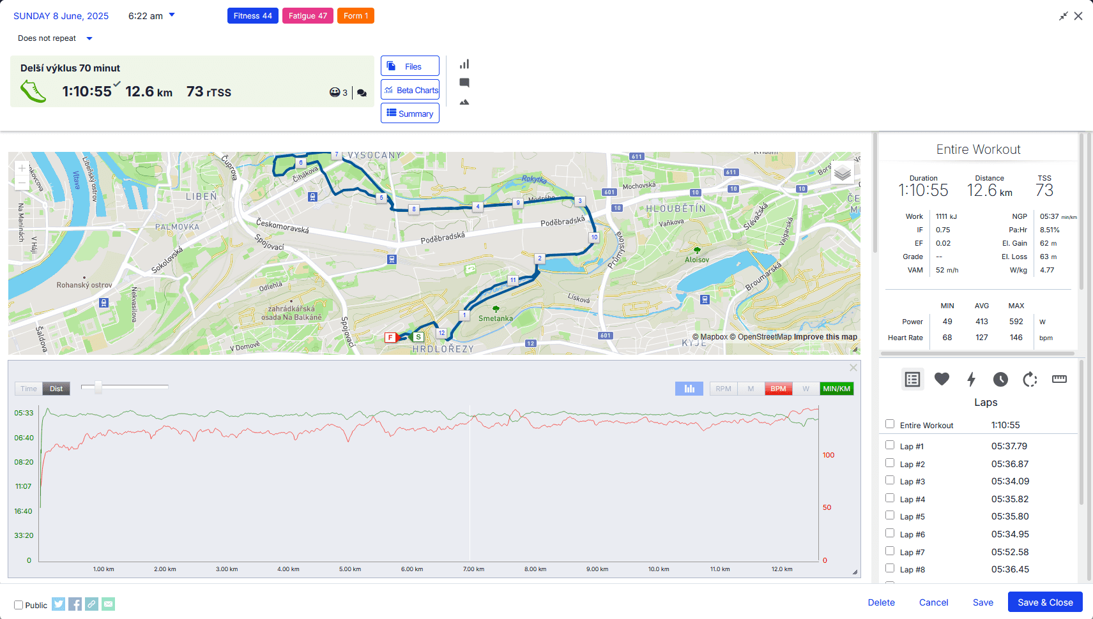Share workout by email icon

pyautogui.click(x=109, y=604)
